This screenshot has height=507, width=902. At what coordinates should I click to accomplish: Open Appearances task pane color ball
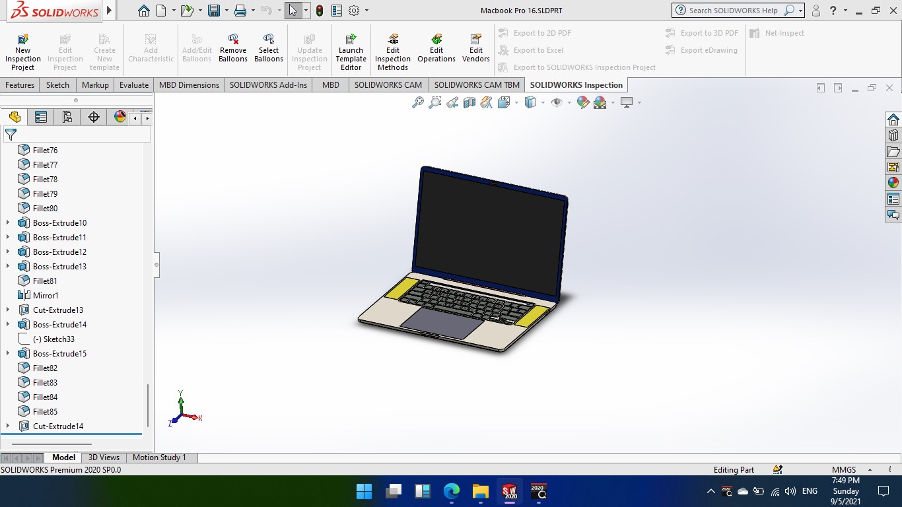pyautogui.click(x=893, y=183)
